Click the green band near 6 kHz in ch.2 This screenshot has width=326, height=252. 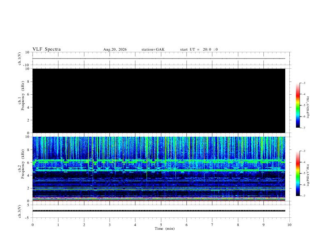pos(159,161)
